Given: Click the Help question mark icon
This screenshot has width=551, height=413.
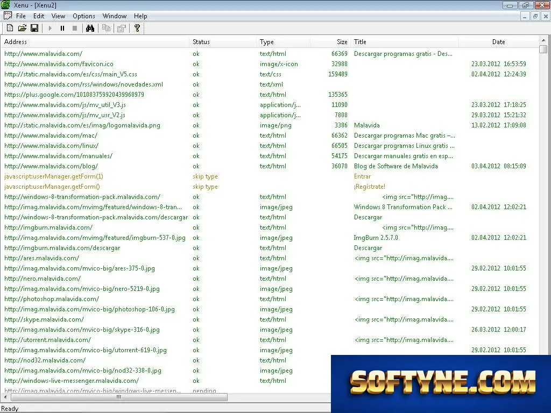Looking at the screenshot, I should click(137, 28).
